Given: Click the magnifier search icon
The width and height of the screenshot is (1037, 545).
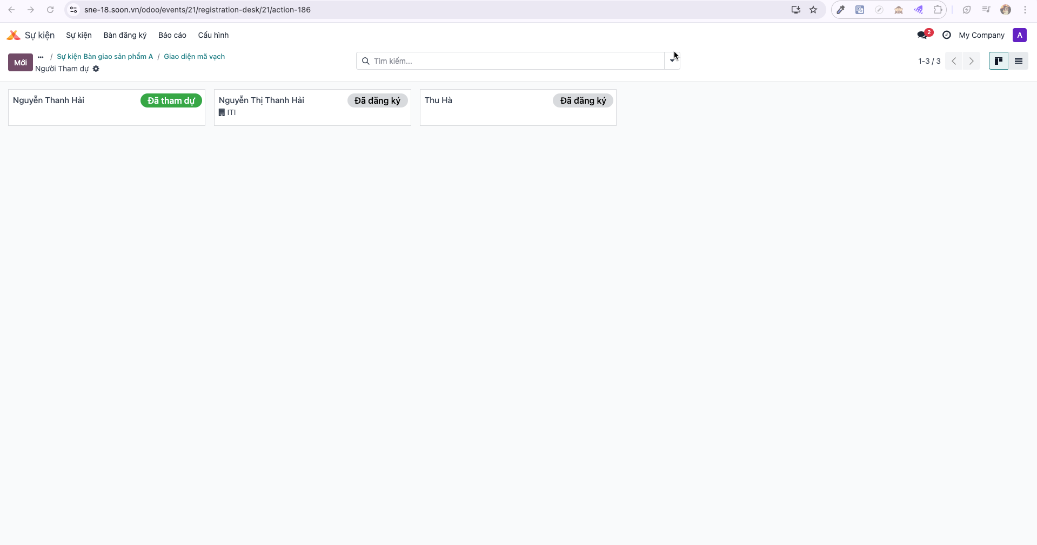Looking at the screenshot, I should pyautogui.click(x=365, y=61).
